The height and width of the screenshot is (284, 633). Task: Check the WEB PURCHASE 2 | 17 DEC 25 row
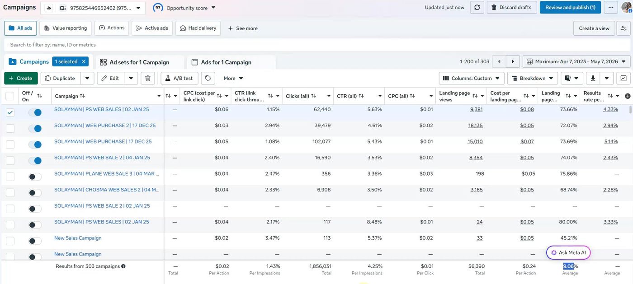(x=10, y=129)
